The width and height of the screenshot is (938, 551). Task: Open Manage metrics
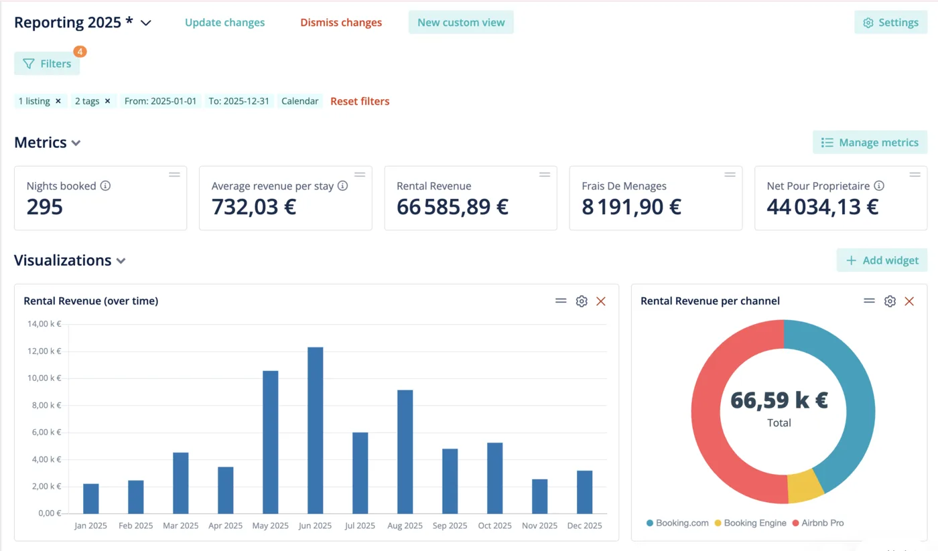tap(870, 142)
